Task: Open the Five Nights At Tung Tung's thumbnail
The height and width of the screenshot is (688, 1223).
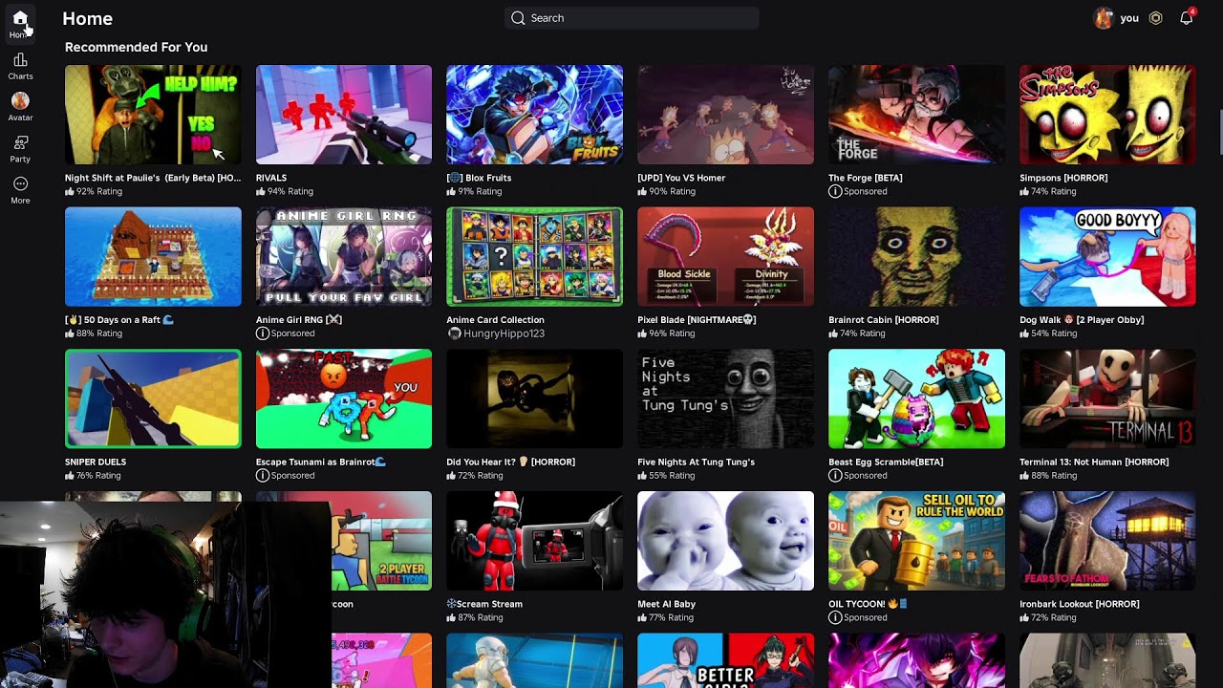Action: point(725,398)
